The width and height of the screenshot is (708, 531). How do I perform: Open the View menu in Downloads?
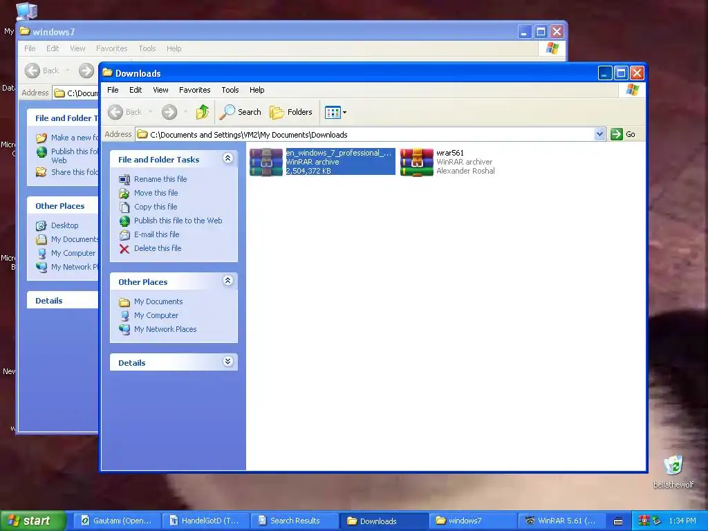(160, 90)
